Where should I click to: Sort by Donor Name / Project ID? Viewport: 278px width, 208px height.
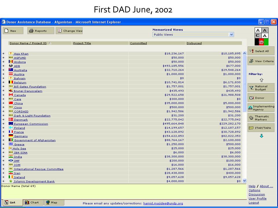click(x=28, y=43)
